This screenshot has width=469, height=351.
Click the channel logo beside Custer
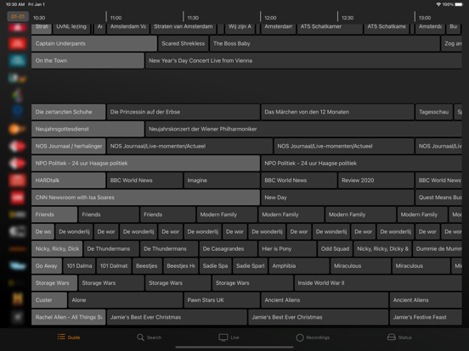tap(17, 299)
